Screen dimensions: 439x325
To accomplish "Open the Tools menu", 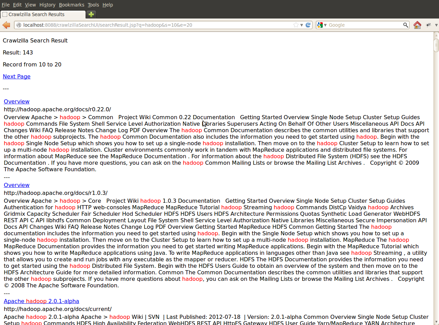I will tap(93, 5).
